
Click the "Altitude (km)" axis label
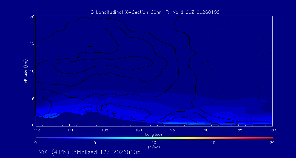[x=25, y=71]
